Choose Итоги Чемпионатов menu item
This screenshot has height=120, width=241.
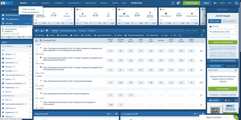click(30, 12)
